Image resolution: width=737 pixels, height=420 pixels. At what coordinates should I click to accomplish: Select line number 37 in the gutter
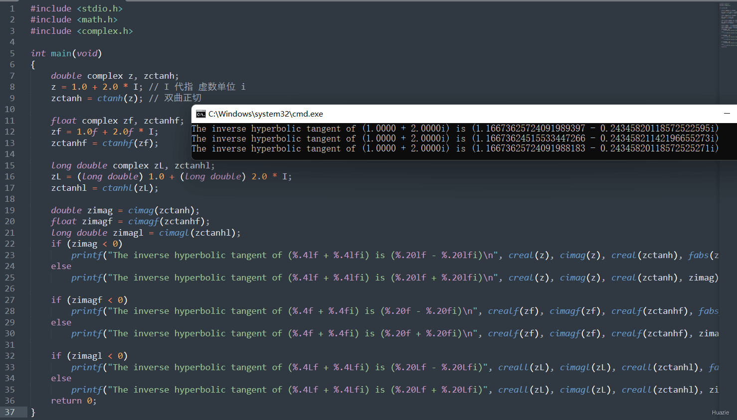pos(10,412)
